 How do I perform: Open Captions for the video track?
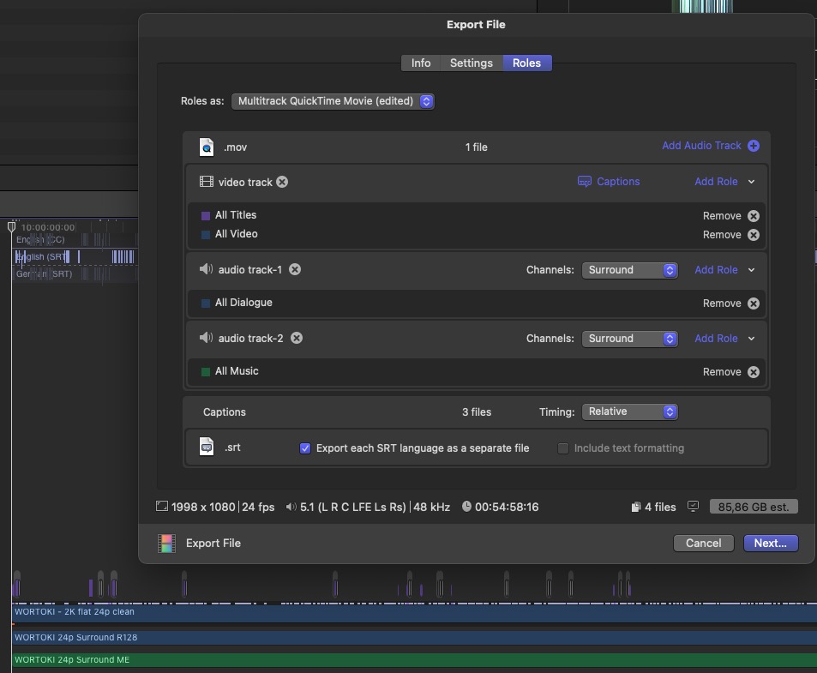(609, 182)
